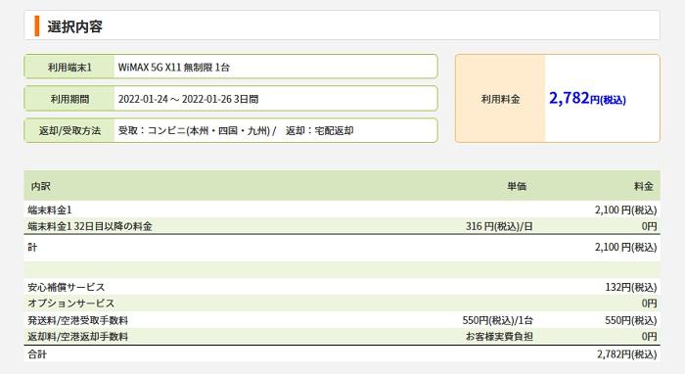Select the 利用料金 label in the price box
This screenshot has width=685, height=374.
pyautogui.click(x=500, y=99)
